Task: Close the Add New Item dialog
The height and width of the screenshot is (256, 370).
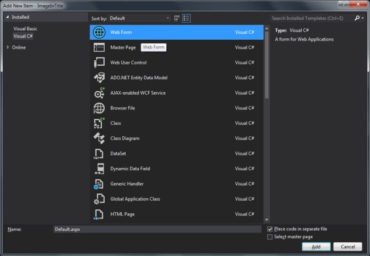Action: tap(357, 4)
